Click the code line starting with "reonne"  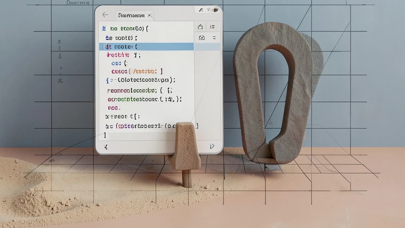click(139, 90)
